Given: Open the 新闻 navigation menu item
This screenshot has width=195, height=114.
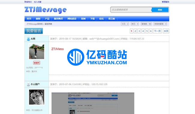Looking at the screenshot, I should coord(38,19).
